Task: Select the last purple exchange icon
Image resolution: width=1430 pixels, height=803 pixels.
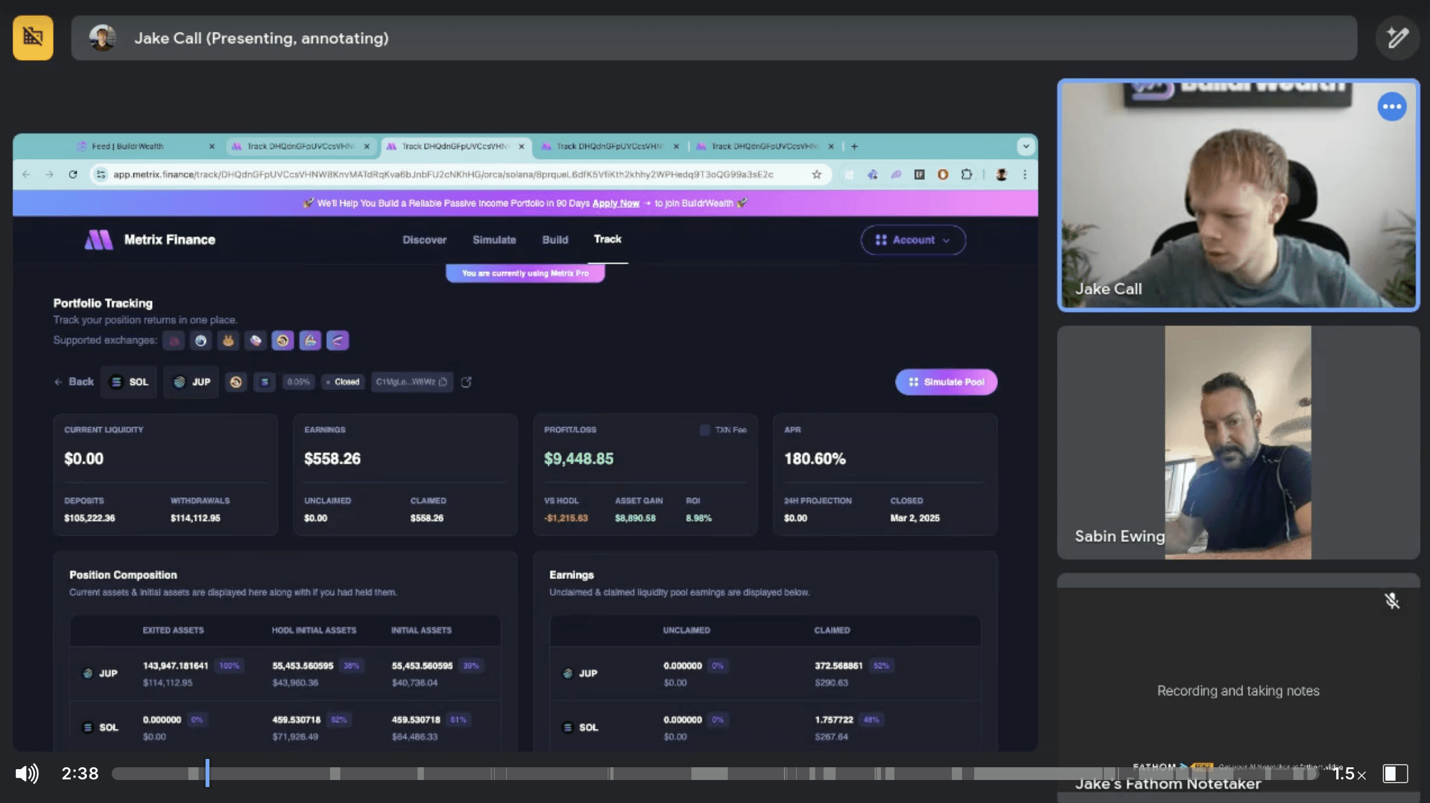Action: (338, 341)
